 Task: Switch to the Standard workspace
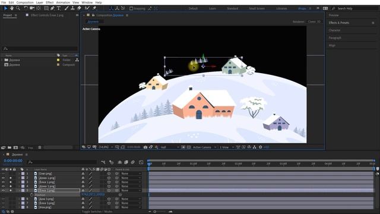coord(232,8)
